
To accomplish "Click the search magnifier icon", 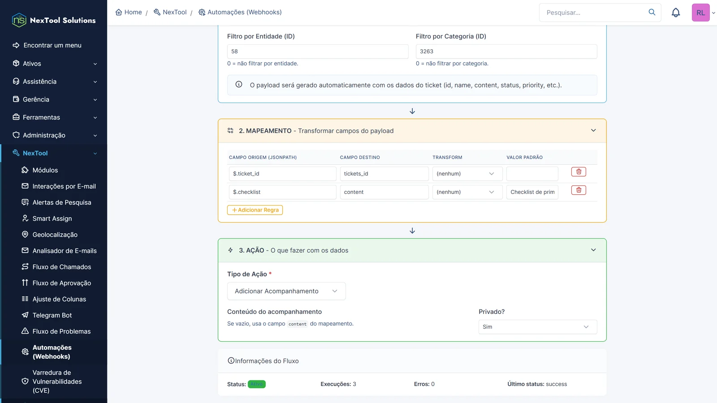I will (652, 12).
